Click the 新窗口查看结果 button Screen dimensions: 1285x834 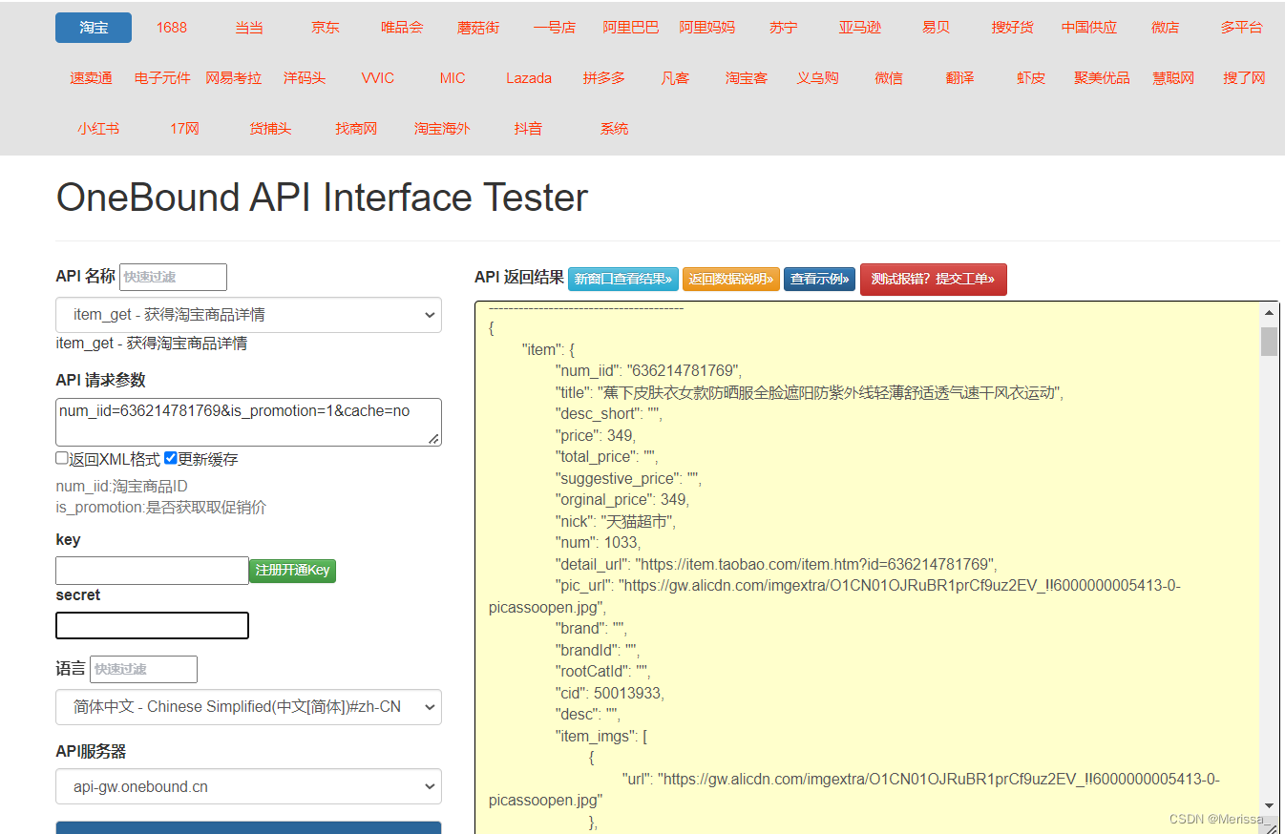[623, 280]
